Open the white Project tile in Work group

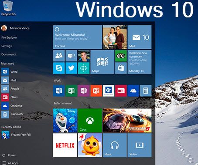(109, 91)
